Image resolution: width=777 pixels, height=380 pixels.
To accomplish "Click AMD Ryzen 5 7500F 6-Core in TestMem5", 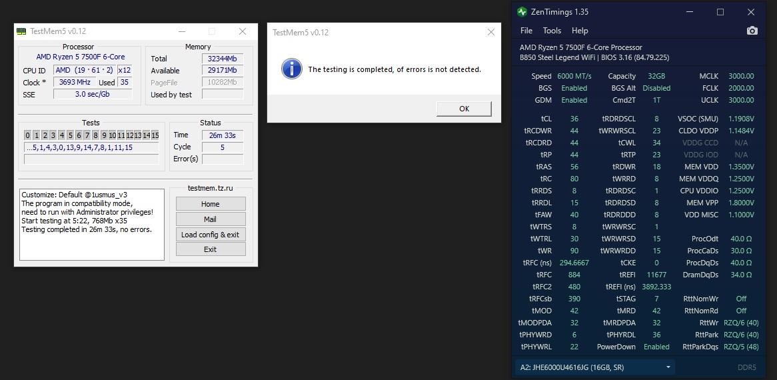I will coord(80,57).
